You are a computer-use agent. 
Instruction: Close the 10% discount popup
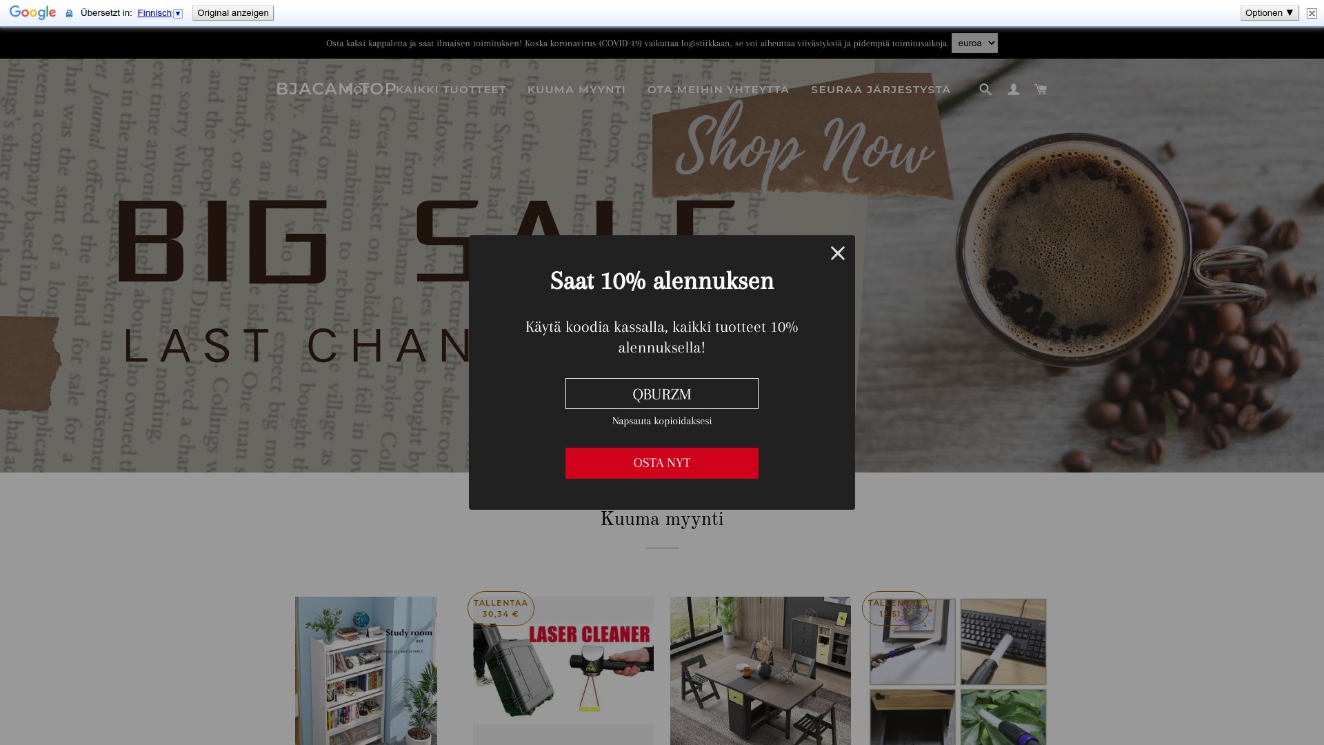pyautogui.click(x=837, y=253)
